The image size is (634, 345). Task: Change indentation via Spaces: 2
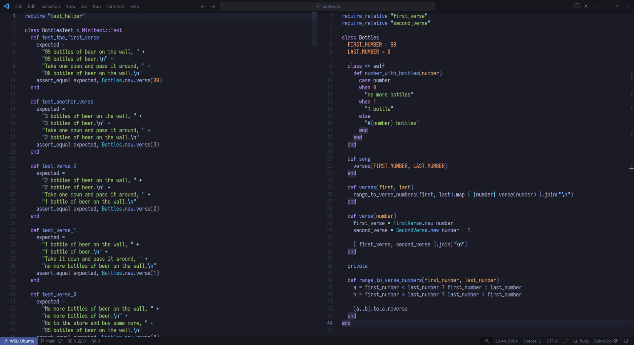(532, 341)
